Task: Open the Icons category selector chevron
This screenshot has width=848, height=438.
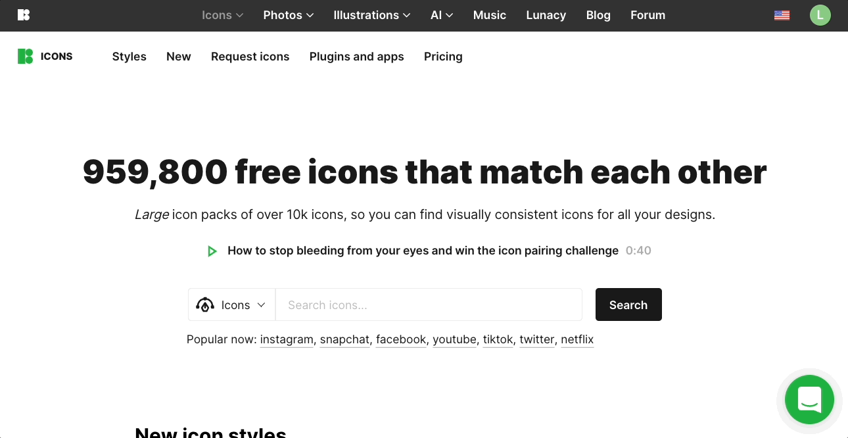Action: point(261,305)
